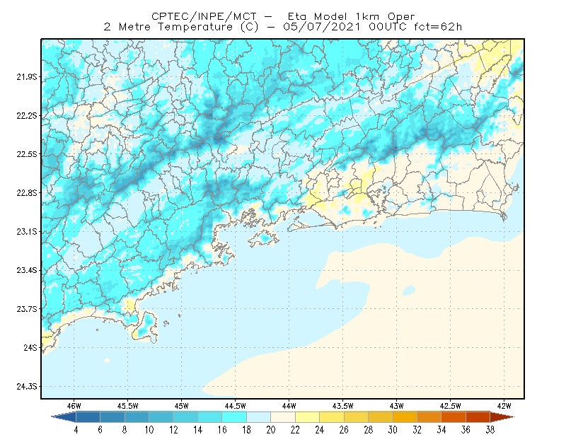Click the '23.7S' latitude label
Image resolution: width=566 pixels, height=437 pixels.
point(27,309)
